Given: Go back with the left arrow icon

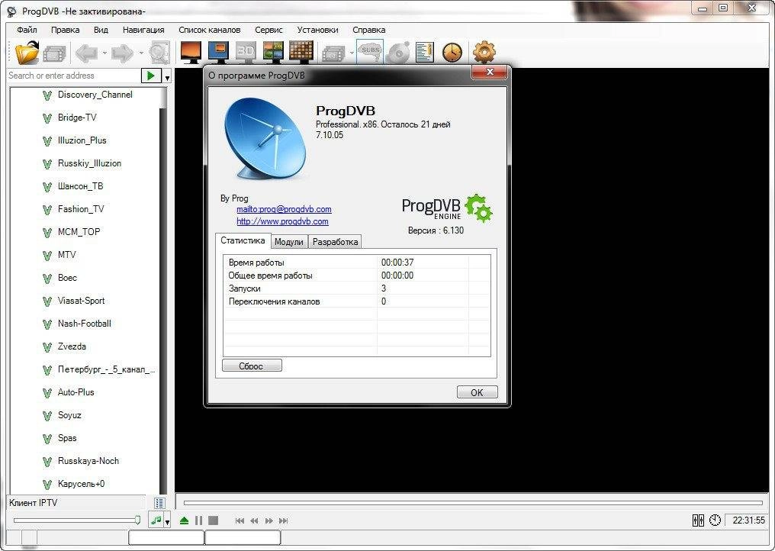Looking at the screenshot, I should pyautogui.click(x=87, y=53).
